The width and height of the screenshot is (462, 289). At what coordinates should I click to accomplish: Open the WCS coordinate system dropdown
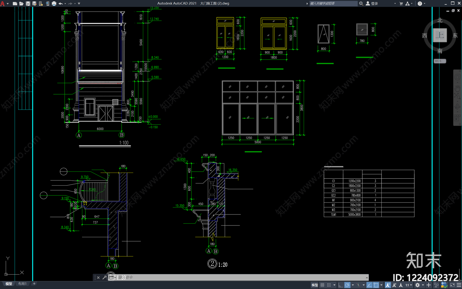tap(440, 61)
